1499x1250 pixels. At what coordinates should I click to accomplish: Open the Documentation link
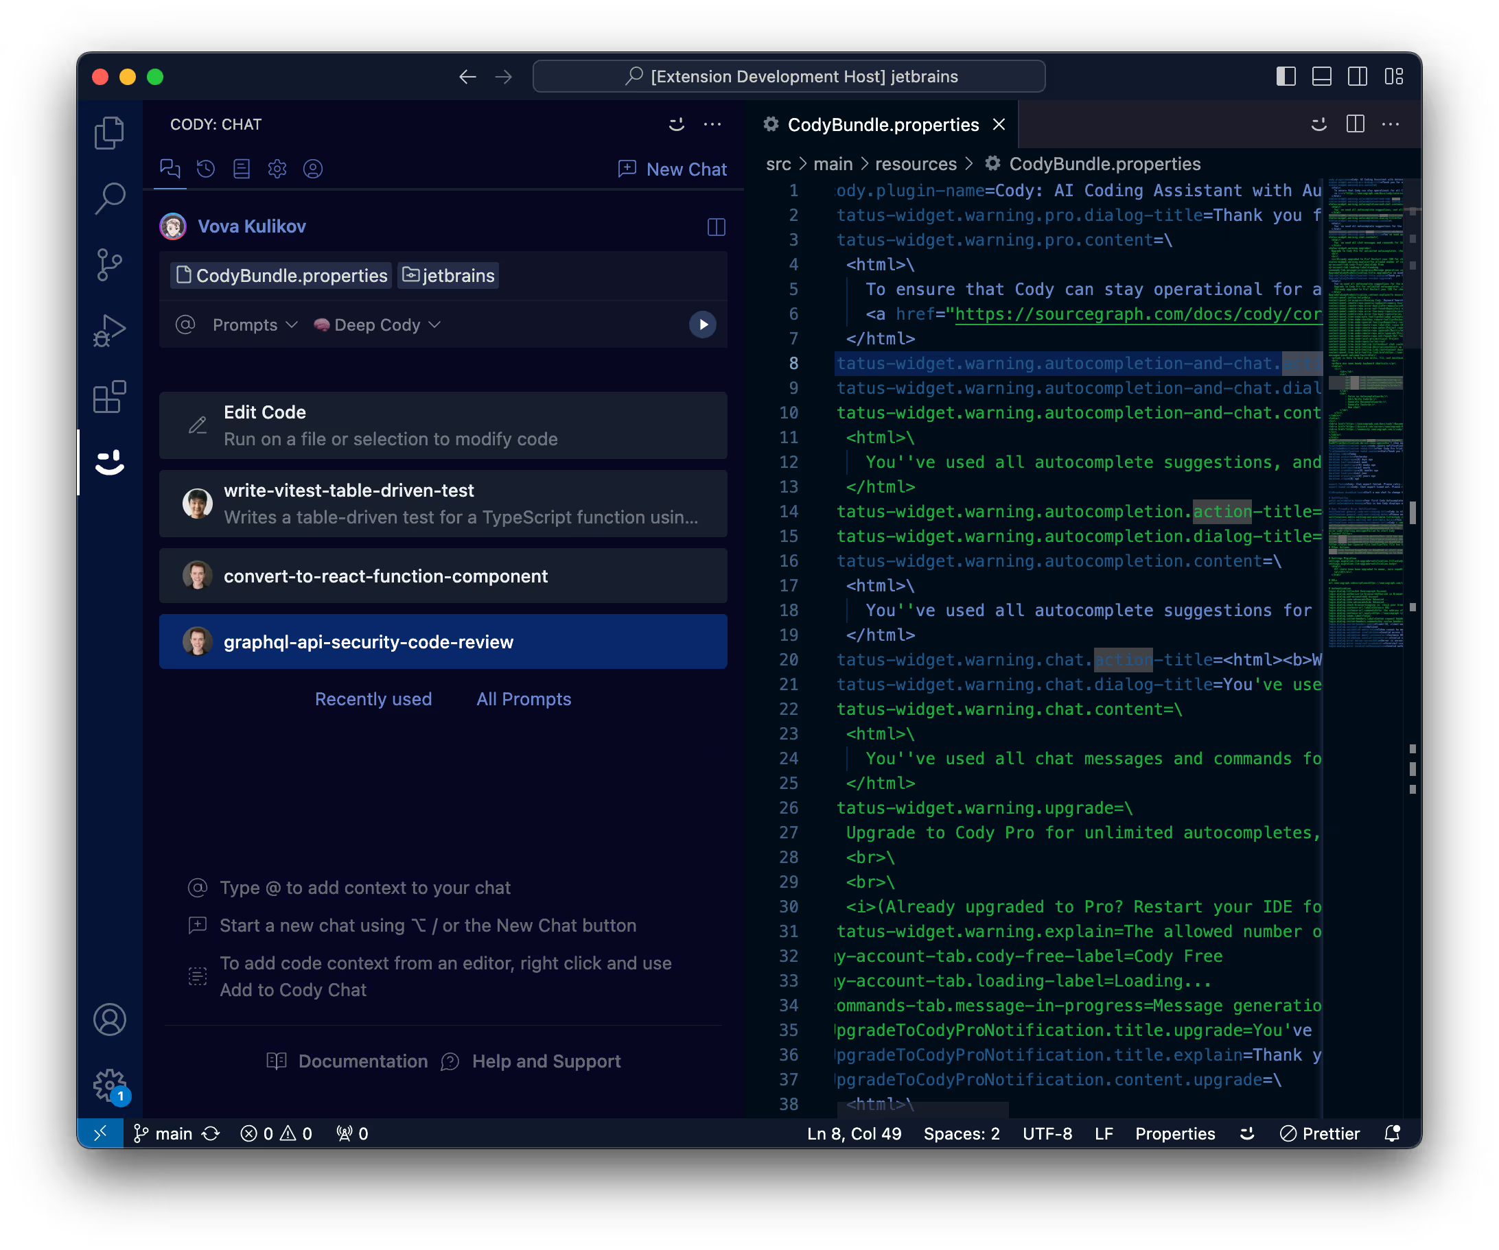[x=362, y=1061]
